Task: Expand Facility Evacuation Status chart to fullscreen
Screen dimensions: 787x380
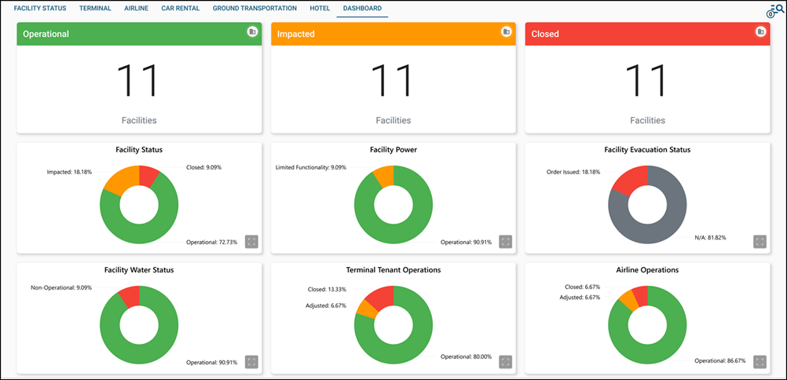Action: click(x=760, y=242)
